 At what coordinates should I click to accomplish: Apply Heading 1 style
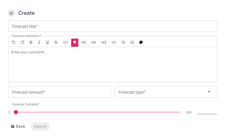[84, 42]
